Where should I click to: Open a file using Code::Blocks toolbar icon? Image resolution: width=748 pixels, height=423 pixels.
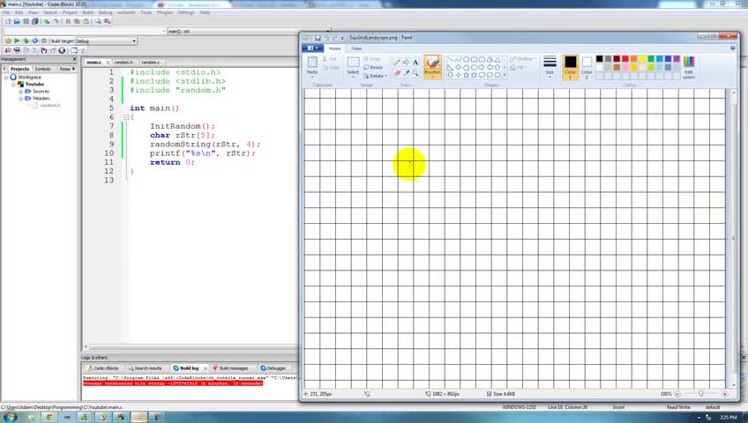click(x=17, y=21)
